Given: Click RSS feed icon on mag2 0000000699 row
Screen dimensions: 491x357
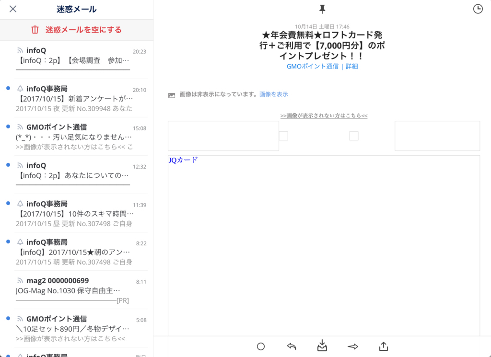Looking at the screenshot, I should (20, 281).
